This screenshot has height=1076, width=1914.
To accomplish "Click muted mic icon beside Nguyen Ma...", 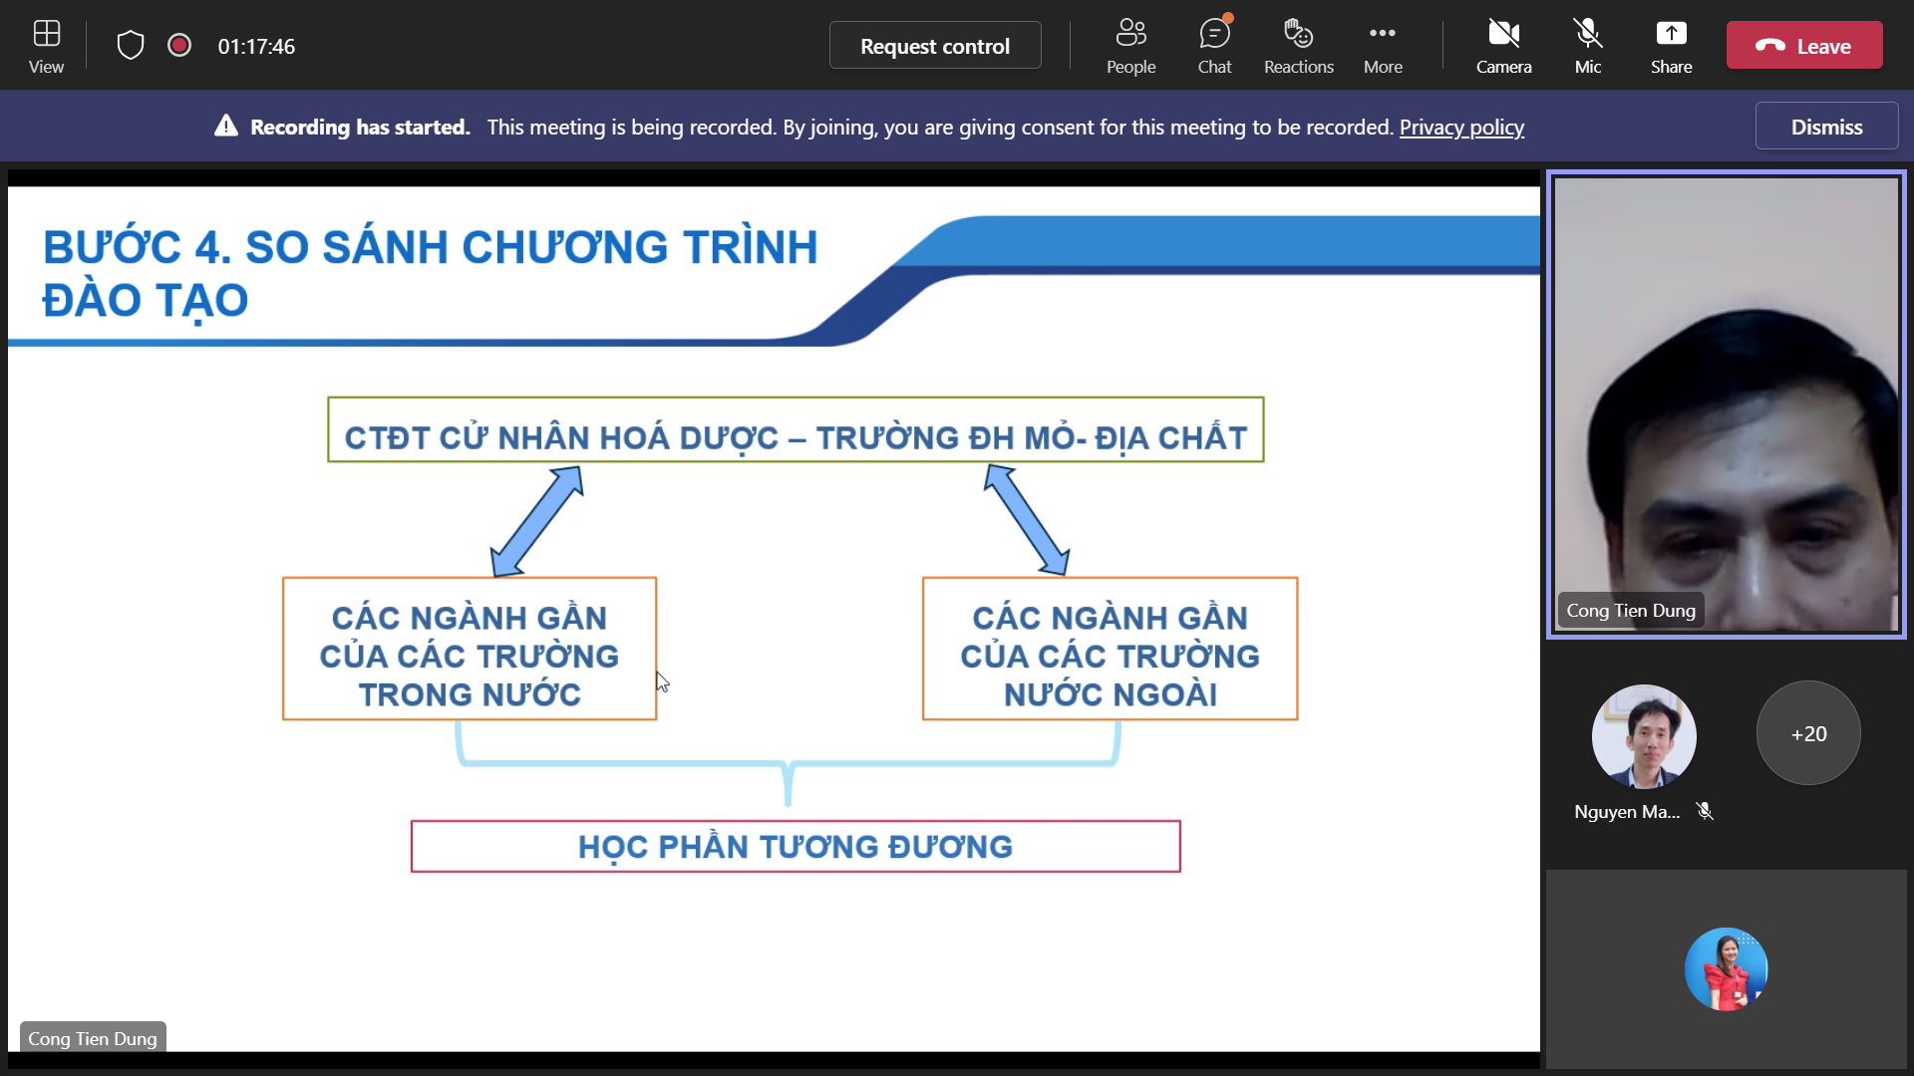I will 1705,811.
